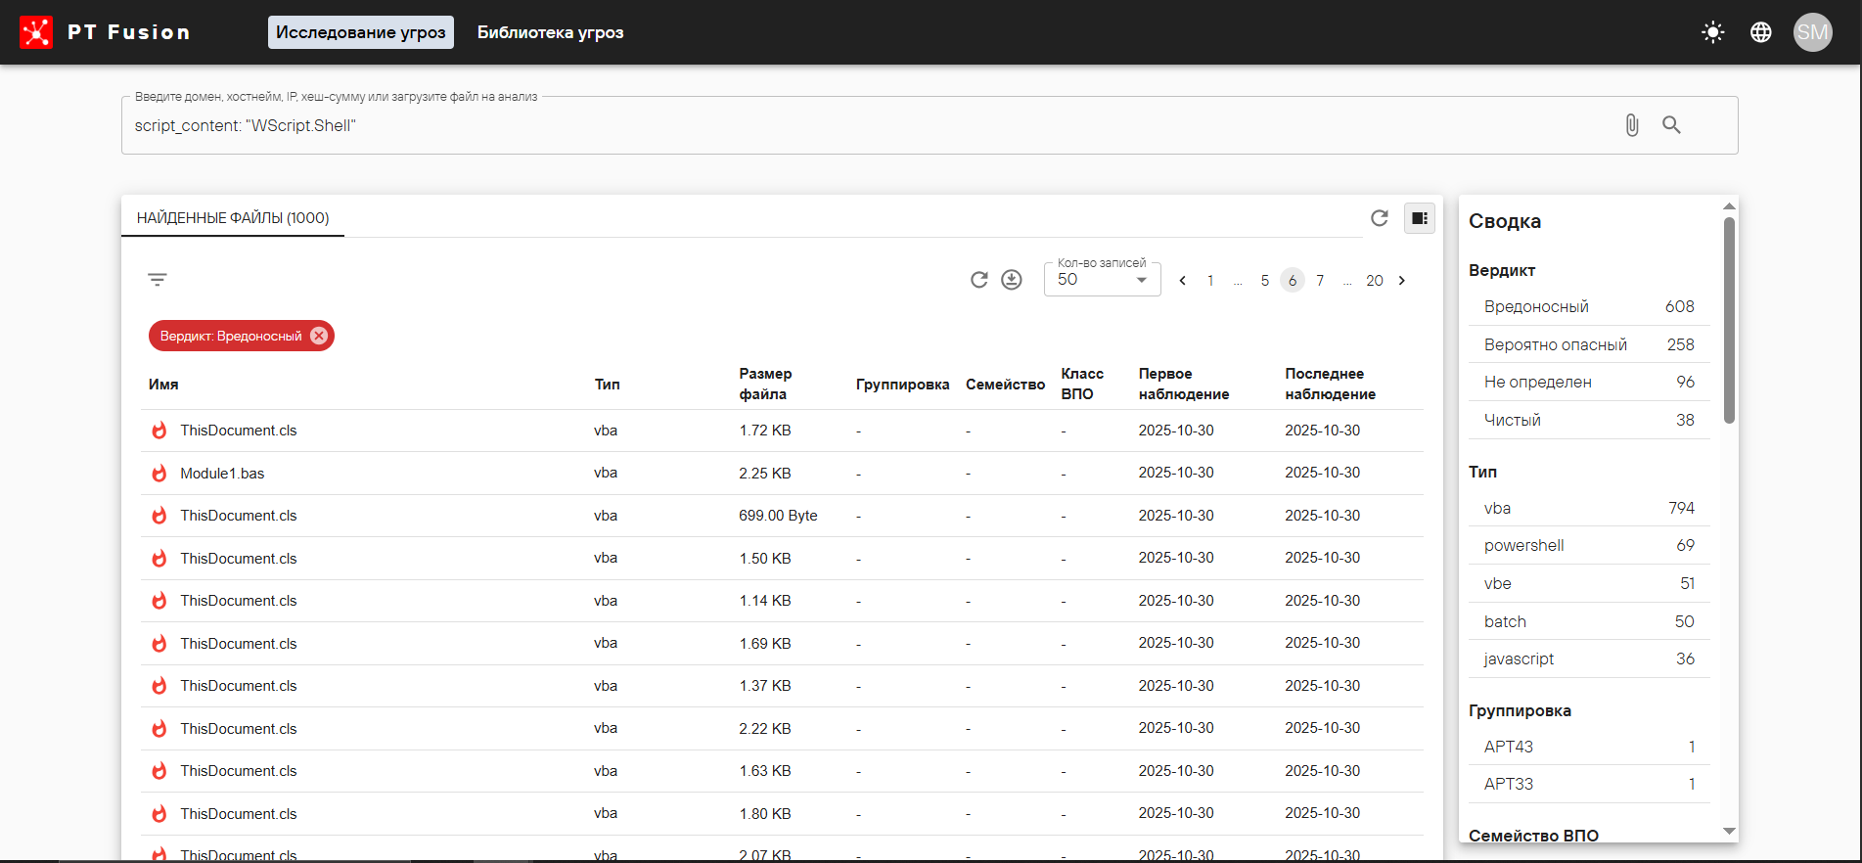Go to page 20 in pagination

1374,281
